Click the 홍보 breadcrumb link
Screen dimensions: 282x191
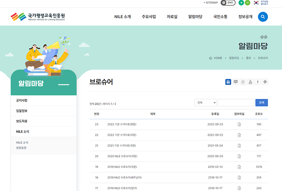[248, 58]
